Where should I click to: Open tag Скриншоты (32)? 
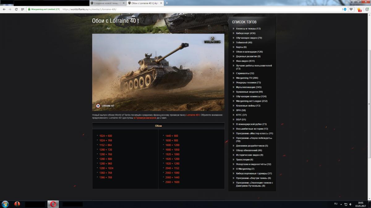tap(245, 73)
